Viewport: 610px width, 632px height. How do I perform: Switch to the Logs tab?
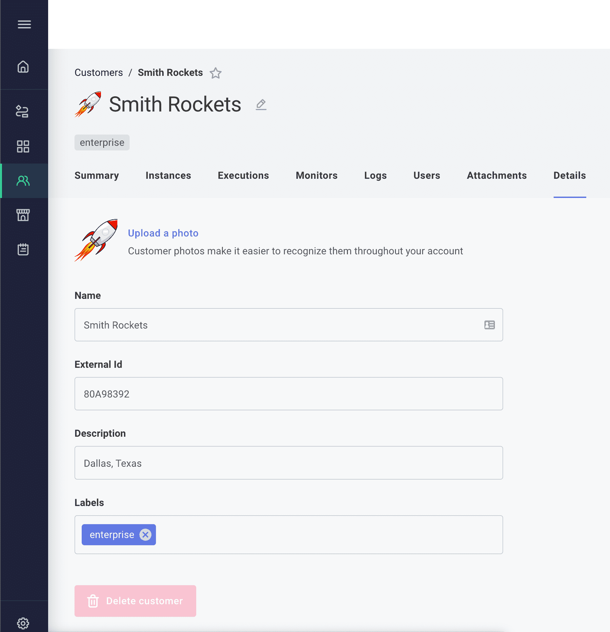pos(375,176)
